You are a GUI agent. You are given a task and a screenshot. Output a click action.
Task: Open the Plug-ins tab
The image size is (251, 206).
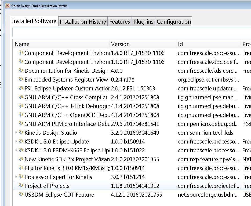coord(143,21)
